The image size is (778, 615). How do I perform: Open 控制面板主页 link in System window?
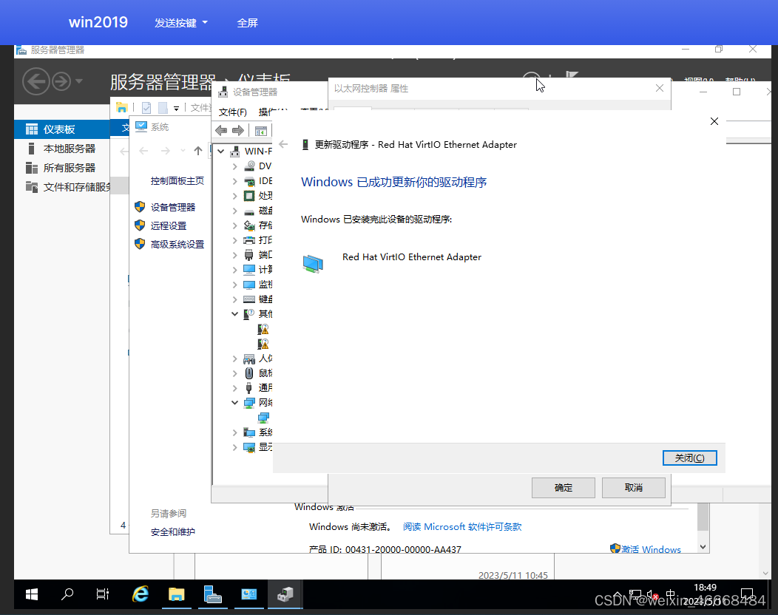tap(177, 180)
